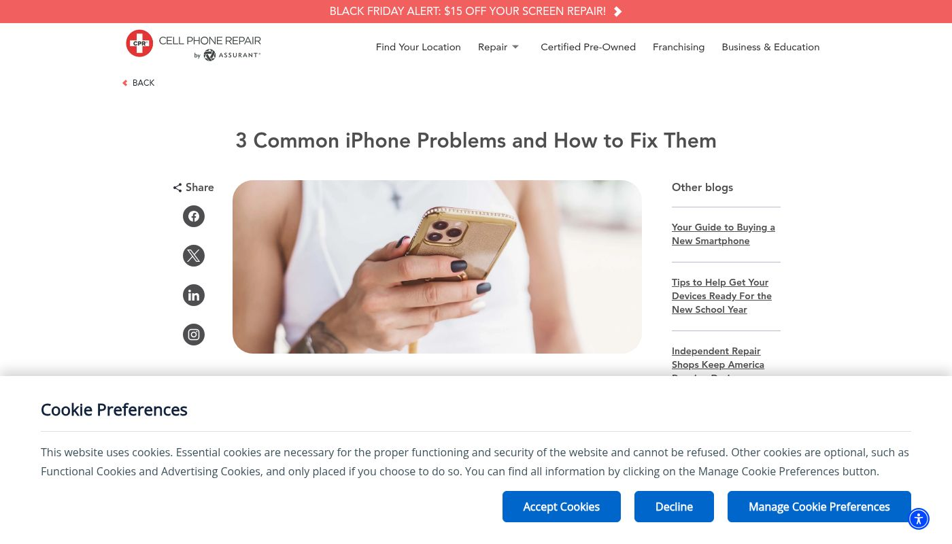Share article via X icon
952x544 pixels.
[194, 256]
